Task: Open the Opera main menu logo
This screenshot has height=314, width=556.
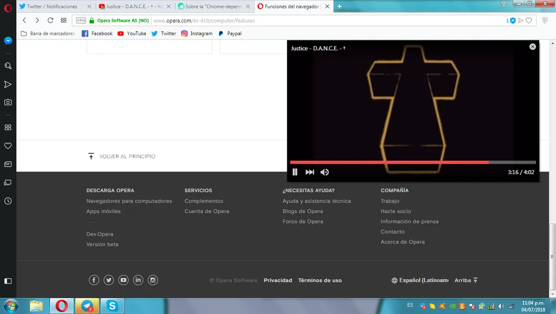Action: pyautogui.click(x=7, y=7)
